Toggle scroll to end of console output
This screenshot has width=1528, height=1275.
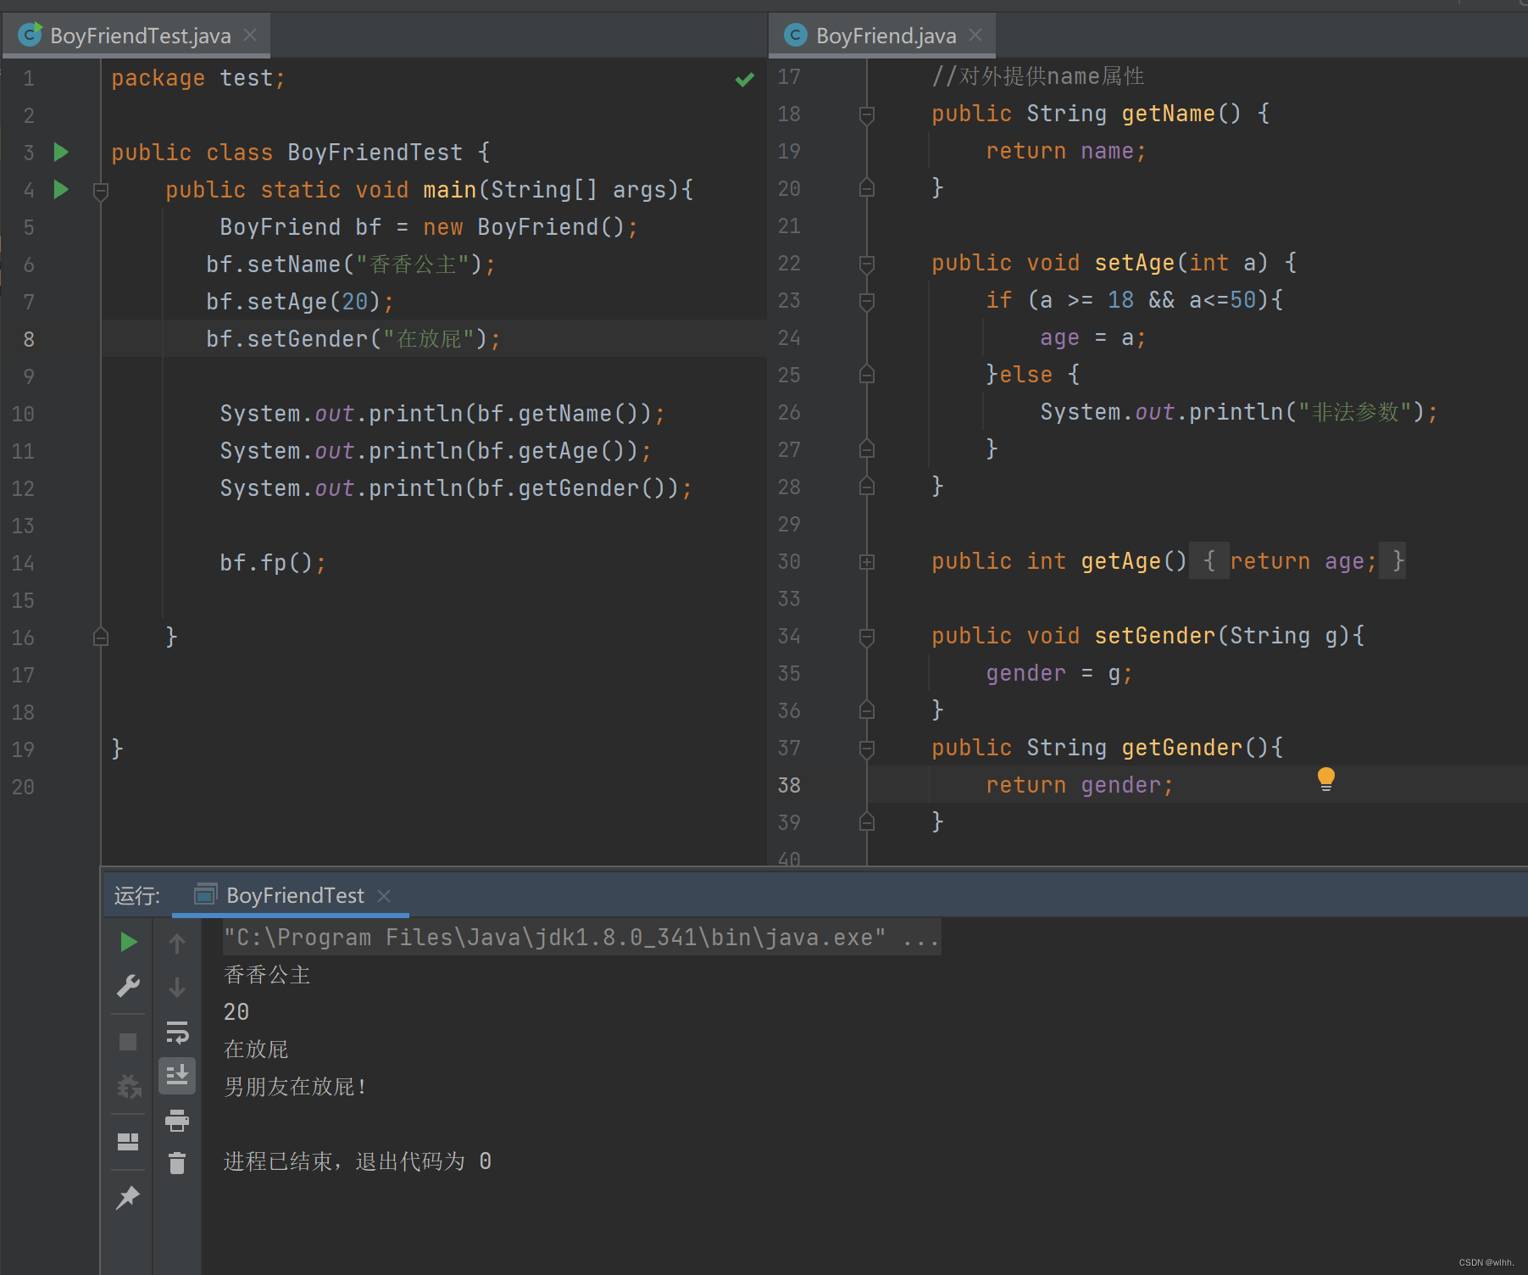(177, 1076)
